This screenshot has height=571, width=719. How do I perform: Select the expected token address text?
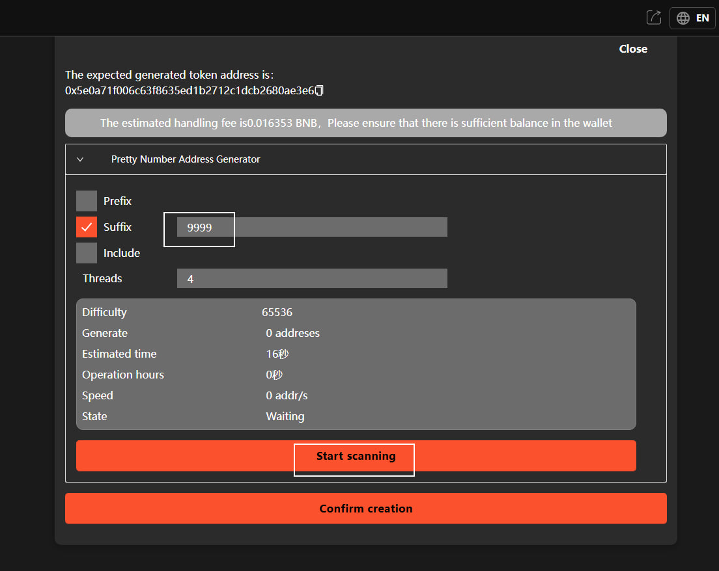pos(190,91)
